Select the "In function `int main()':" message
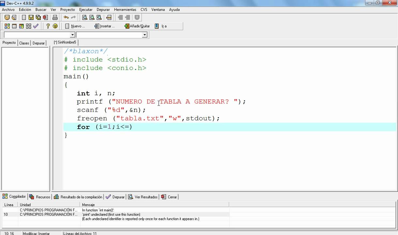This screenshot has width=398, height=235. pyautogui.click(x=98, y=210)
